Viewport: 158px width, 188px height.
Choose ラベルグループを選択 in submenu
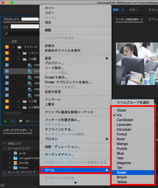(x=133, y=103)
